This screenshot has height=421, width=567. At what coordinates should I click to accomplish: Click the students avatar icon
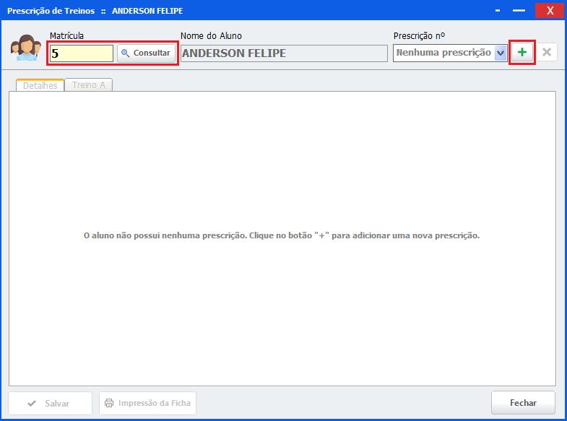pos(26,48)
